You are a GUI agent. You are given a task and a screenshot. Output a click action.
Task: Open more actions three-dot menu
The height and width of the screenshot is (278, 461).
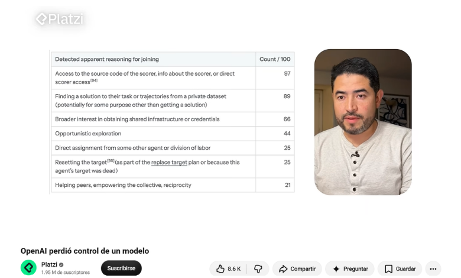[x=433, y=269]
